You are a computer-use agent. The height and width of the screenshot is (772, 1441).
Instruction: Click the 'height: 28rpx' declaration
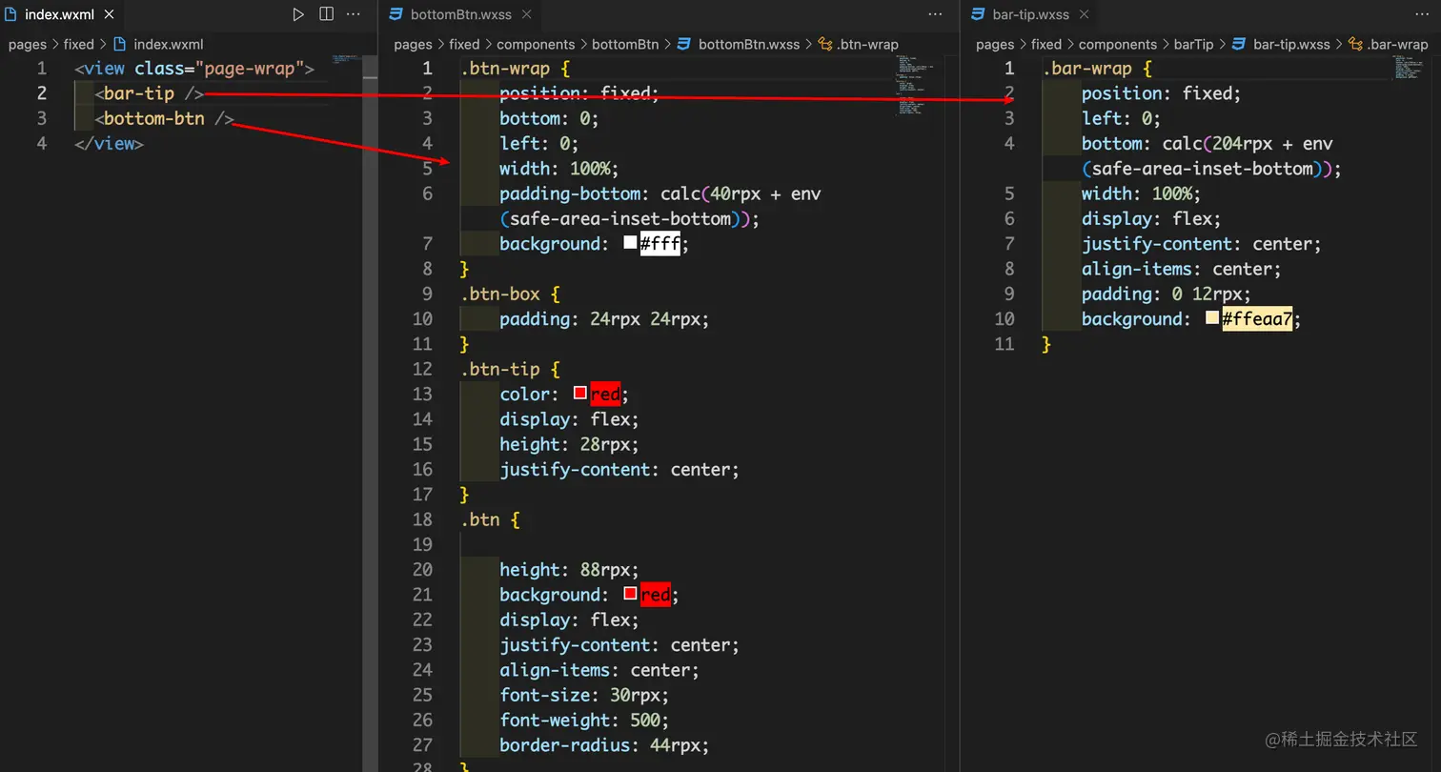(x=569, y=444)
